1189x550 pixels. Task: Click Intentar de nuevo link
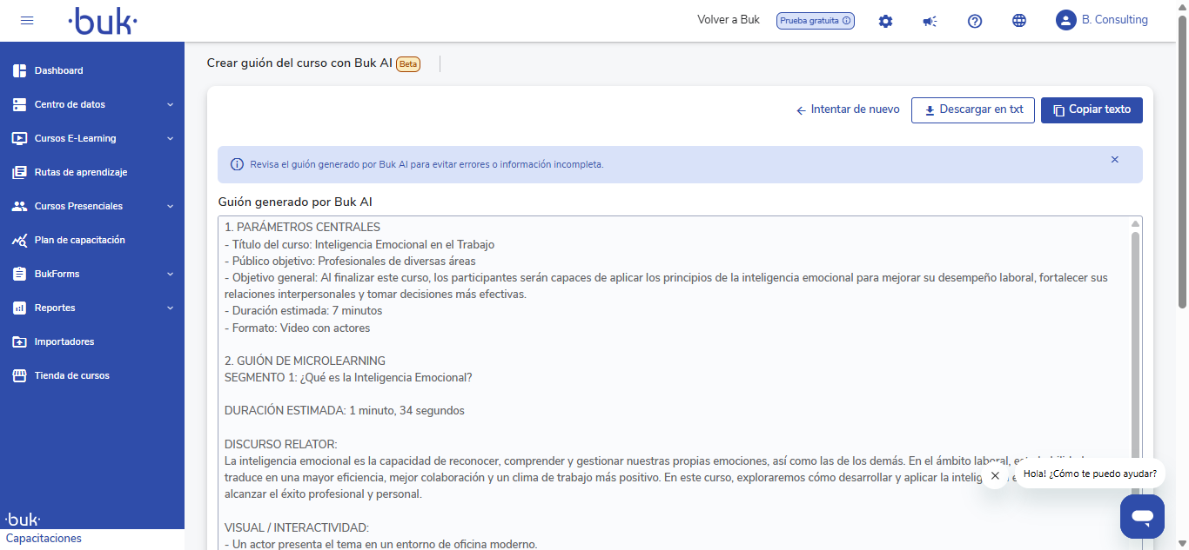848,110
